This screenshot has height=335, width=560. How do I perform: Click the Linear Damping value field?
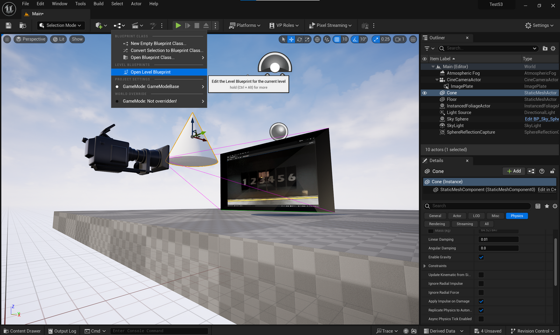pos(499,239)
